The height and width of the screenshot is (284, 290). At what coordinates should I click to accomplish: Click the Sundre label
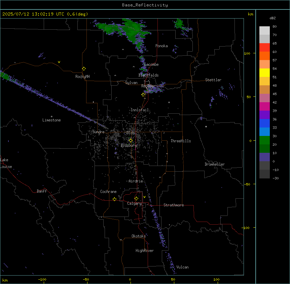coord(98,132)
